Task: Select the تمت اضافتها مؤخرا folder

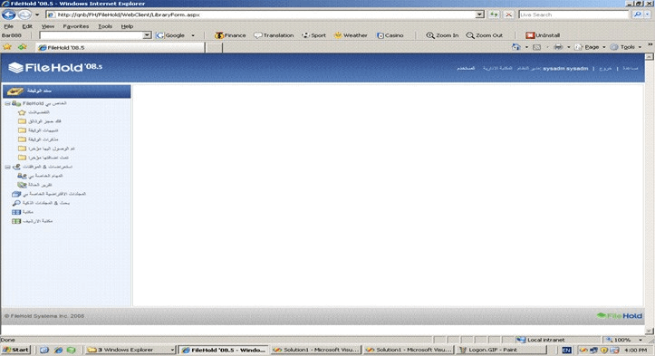Action: coord(43,158)
